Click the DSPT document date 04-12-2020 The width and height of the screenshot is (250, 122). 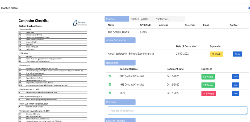click(x=173, y=93)
